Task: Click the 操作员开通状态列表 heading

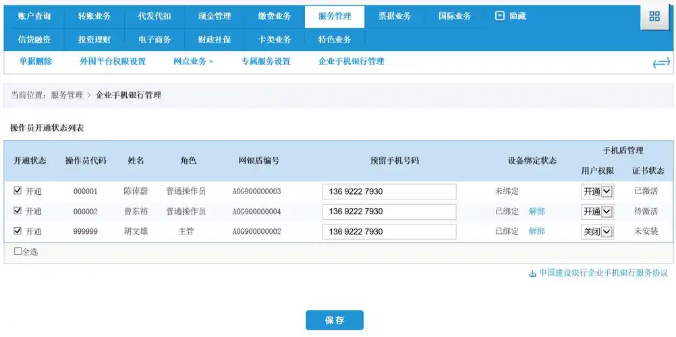Action: point(47,128)
